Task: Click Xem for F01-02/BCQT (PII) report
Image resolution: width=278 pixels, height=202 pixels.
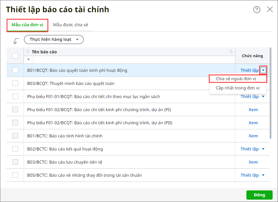Action: [253, 123]
